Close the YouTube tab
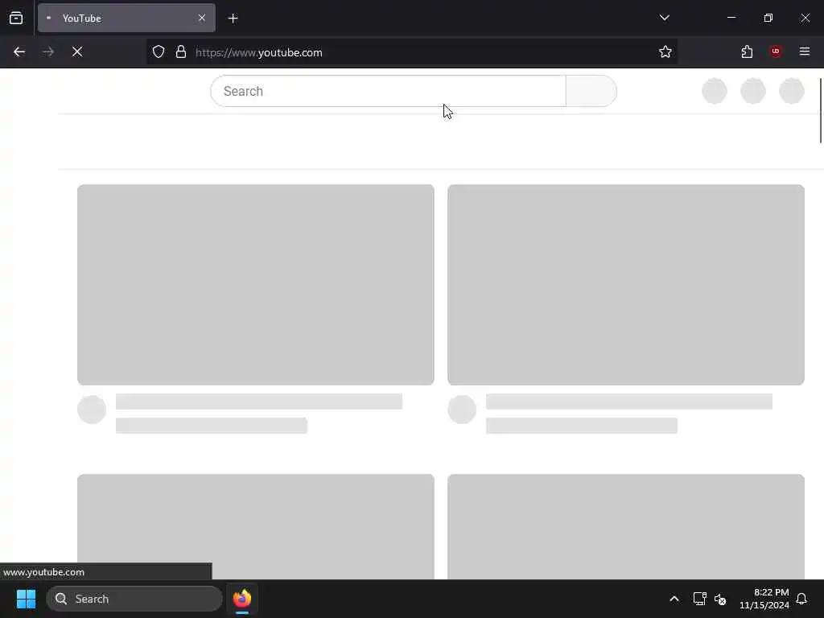 tap(202, 18)
